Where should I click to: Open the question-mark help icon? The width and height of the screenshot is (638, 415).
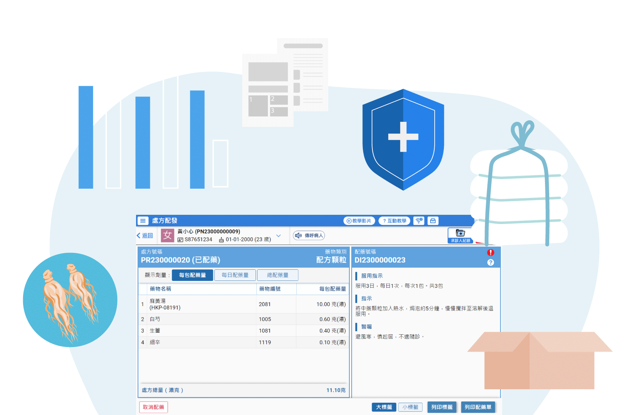point(490,262)
